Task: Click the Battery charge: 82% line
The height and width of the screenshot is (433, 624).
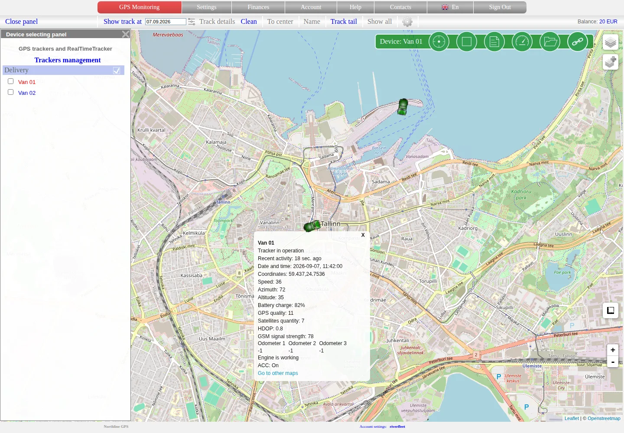Action: pyautogui.click(x=281, y=305)
